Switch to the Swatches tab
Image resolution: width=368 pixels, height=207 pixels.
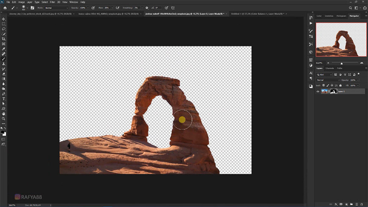pyautogui.click(x=329, y=16)
